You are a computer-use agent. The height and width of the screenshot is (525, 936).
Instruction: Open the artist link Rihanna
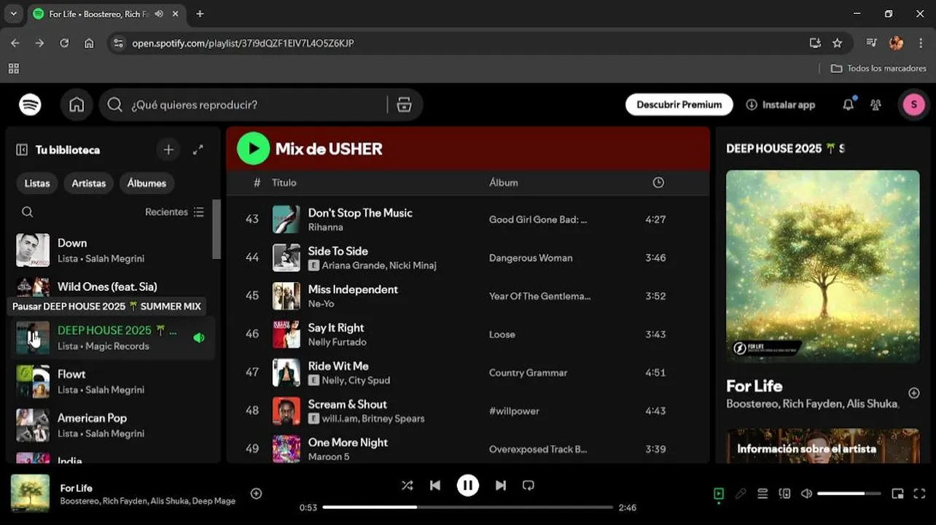point(326,227)
